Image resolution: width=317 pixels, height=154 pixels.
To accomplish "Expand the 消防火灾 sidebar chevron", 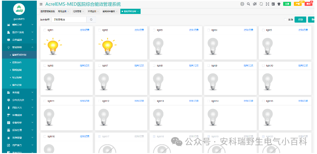I will click(x=32, y=108).
